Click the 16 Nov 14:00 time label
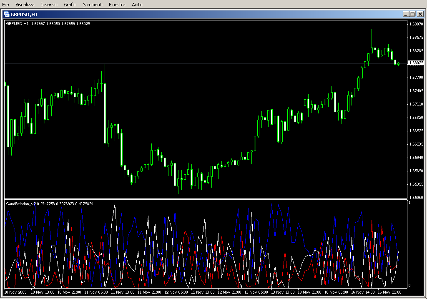The height and width of the screenshot is (299, 427). point(363,292)
